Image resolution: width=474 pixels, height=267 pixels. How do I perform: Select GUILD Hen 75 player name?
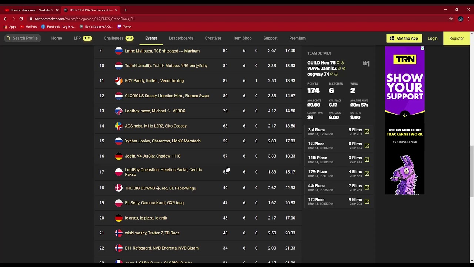tap(321, 63)
